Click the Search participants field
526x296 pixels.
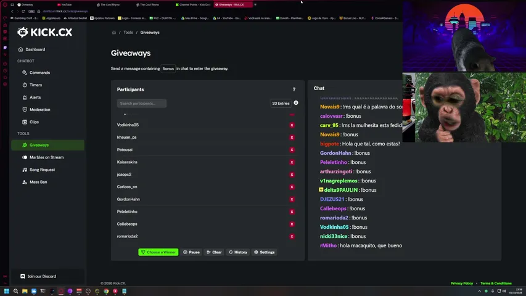(x=142, y=104)
